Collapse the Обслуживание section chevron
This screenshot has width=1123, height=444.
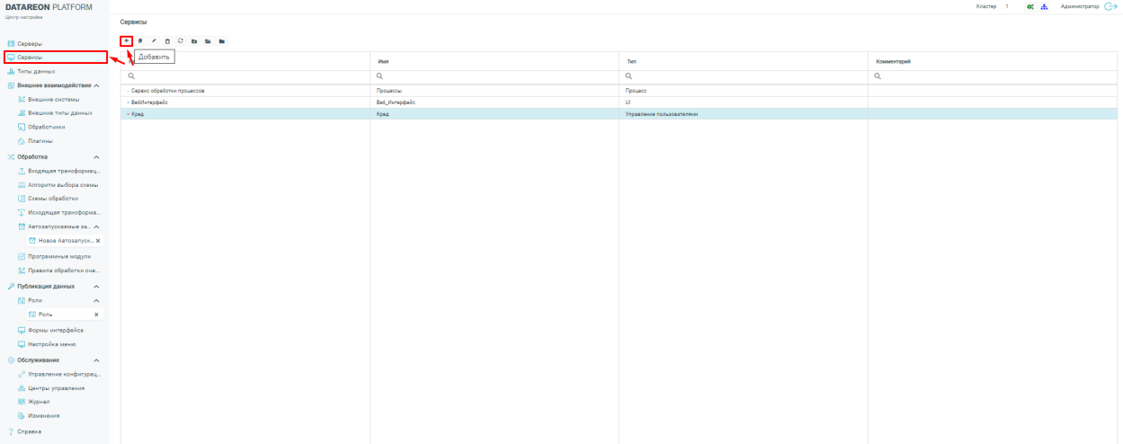tap(96, 360)
